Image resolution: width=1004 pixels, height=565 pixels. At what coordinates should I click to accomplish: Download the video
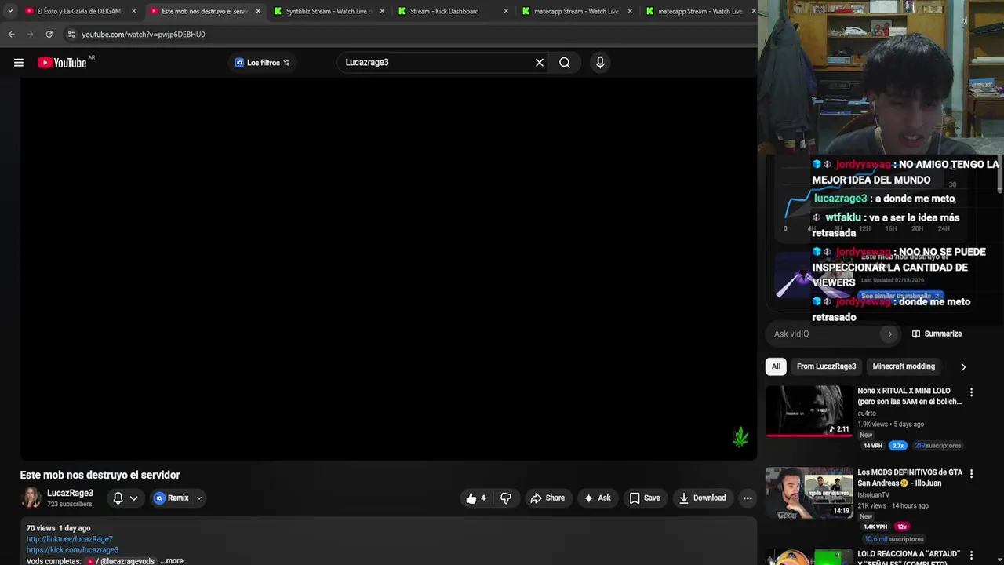(x=702, y=498)
